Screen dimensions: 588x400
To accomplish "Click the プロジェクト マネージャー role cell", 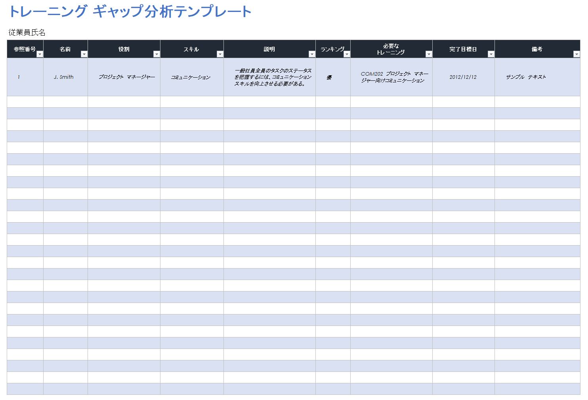I will coord(124,77).
